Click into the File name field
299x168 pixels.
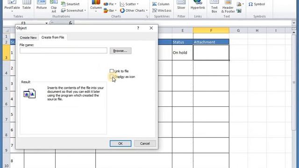point(64,50)
